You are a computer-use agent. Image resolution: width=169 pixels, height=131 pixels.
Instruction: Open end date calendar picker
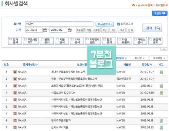[70, 30]
